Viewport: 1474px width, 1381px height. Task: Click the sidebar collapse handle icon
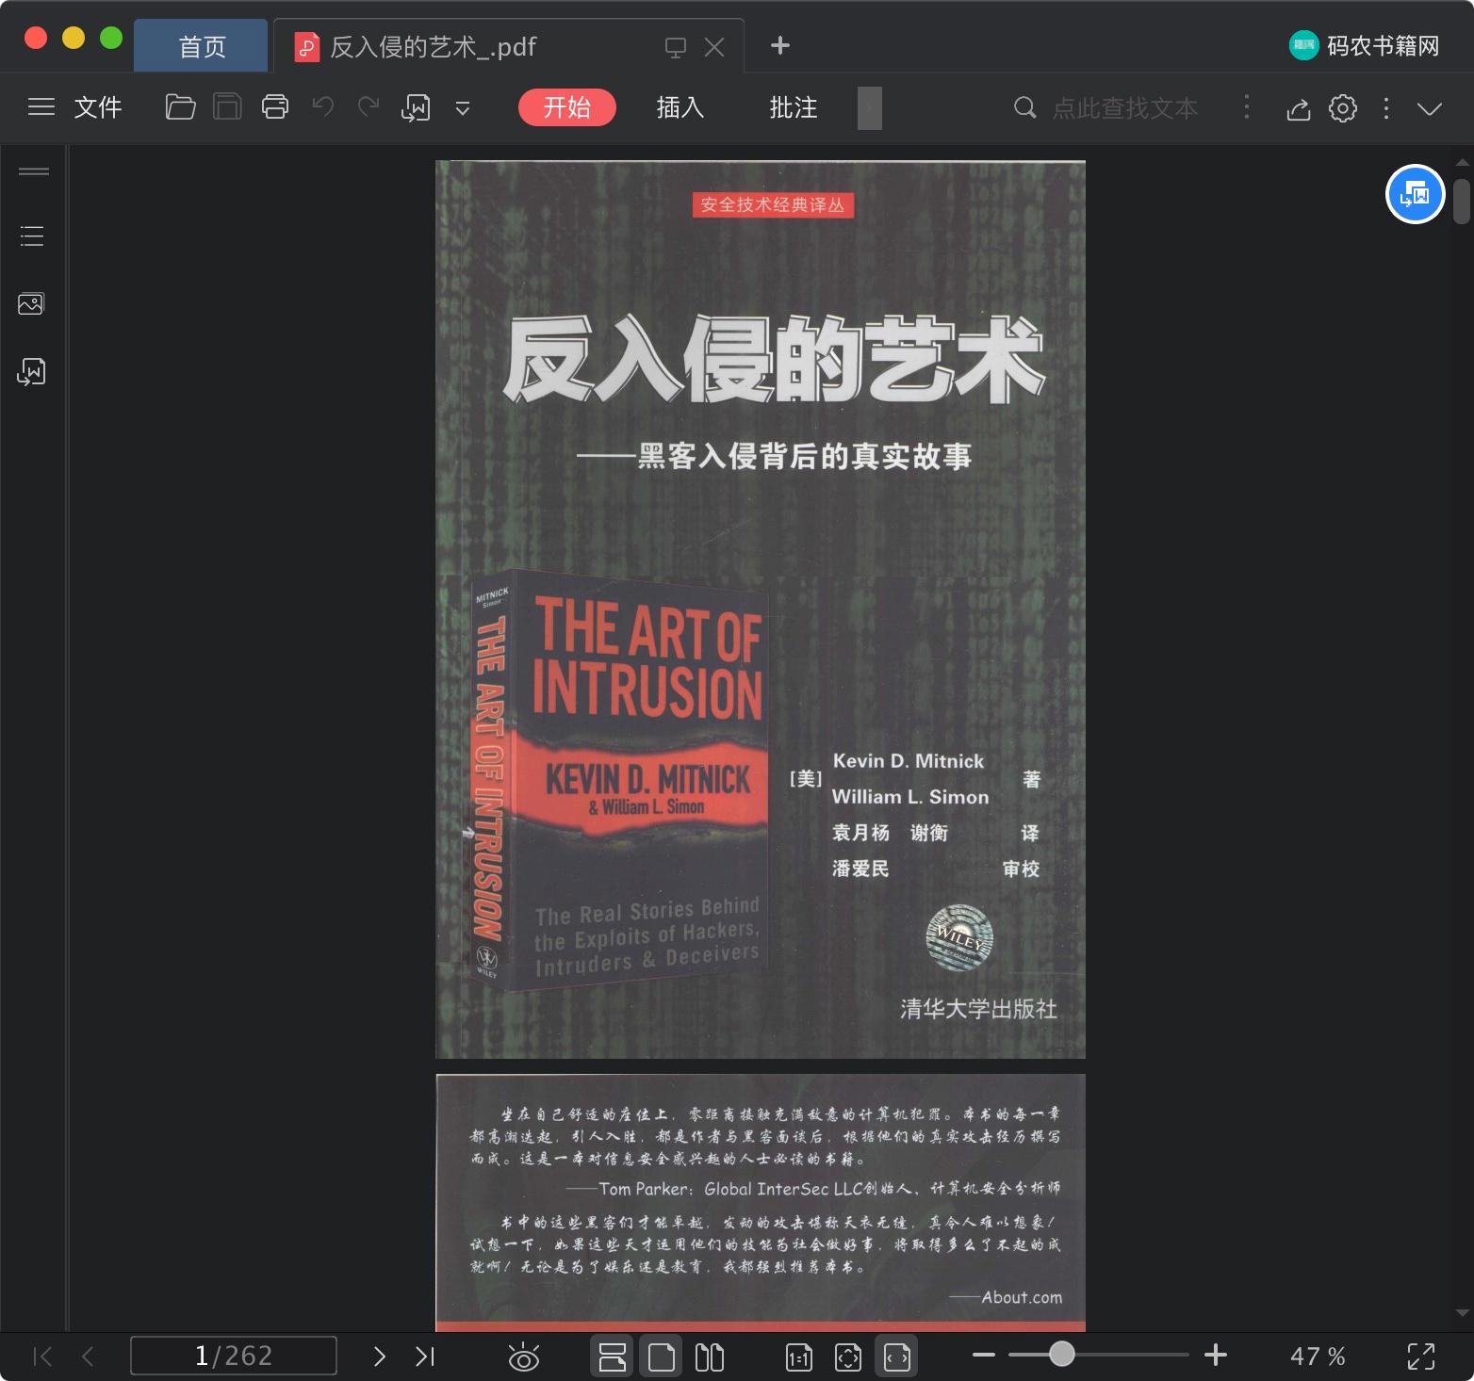[x=34, y=171]
